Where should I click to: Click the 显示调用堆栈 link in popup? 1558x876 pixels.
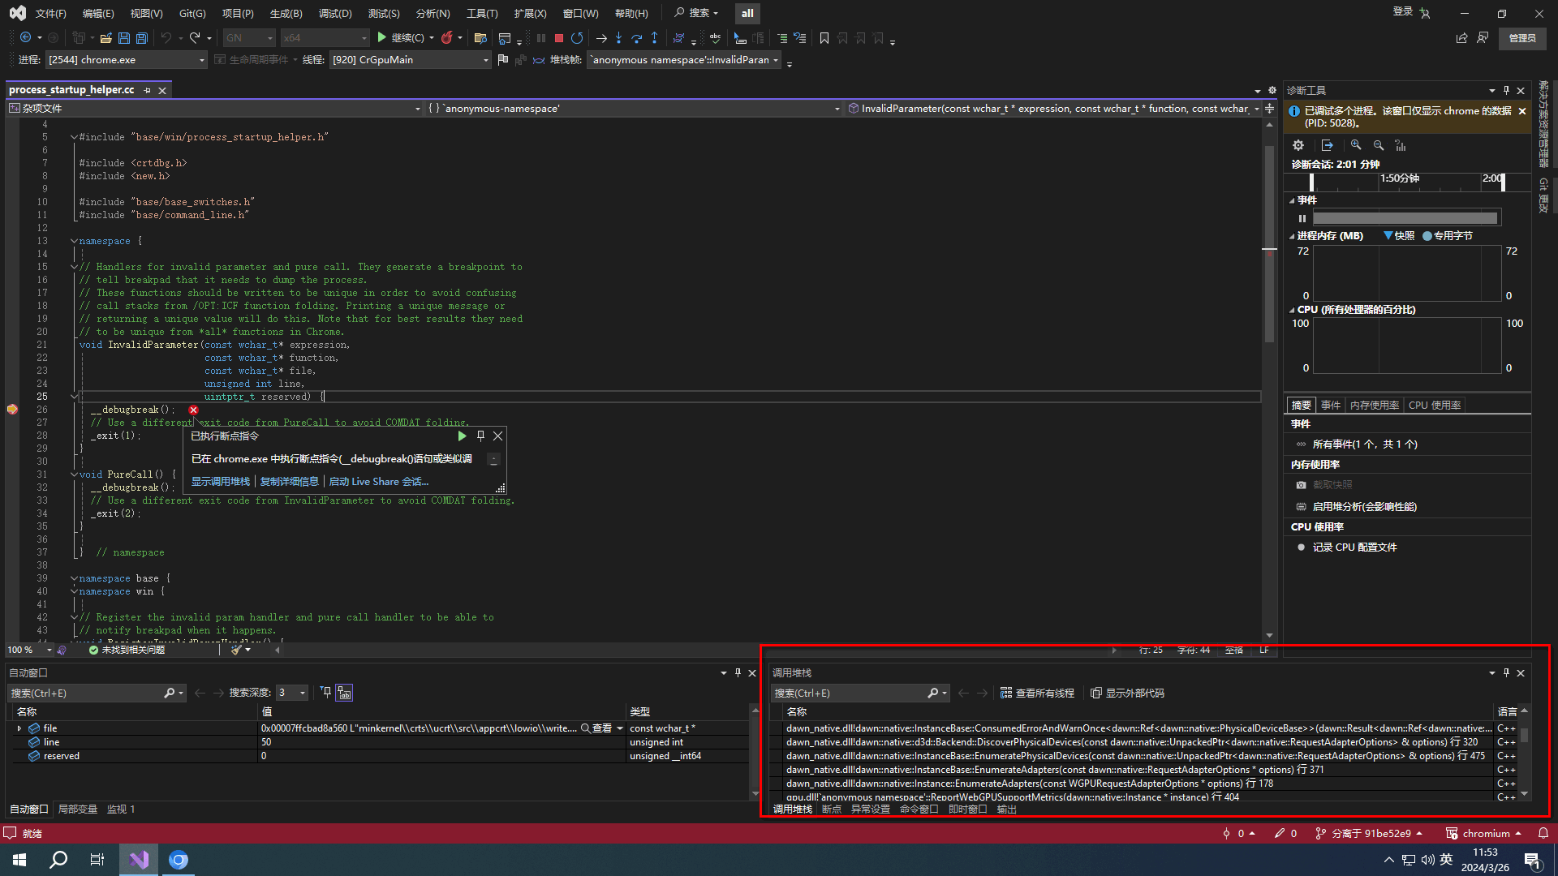(221, 482)
